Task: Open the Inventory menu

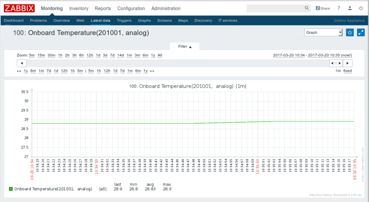Action: [x=79, y=9]
